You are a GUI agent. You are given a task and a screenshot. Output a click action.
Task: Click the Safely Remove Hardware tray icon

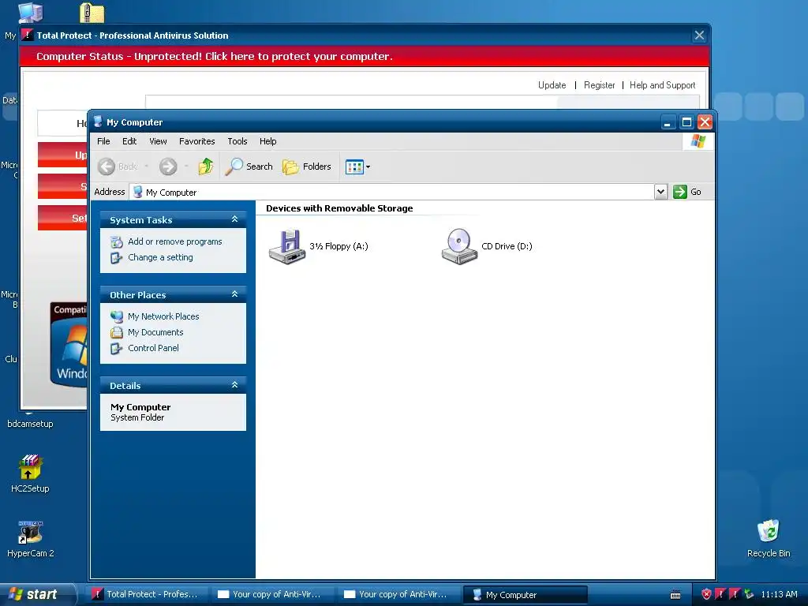pyautogui.click(x=750, y=594)
